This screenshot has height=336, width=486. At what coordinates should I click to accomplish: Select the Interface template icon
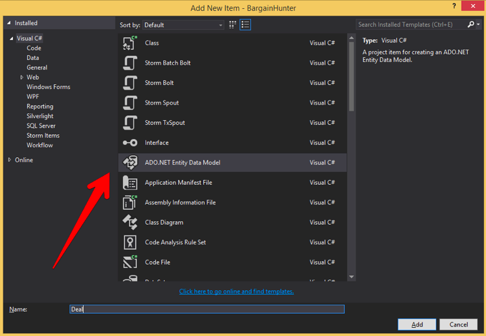point(130,143)
